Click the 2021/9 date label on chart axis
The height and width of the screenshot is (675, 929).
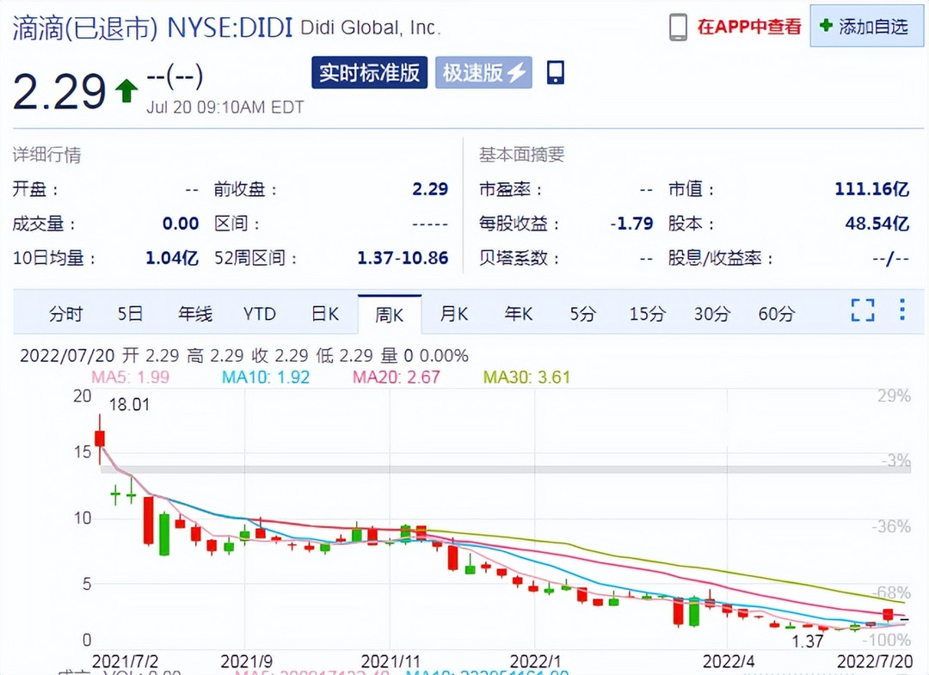coord(247,660)
